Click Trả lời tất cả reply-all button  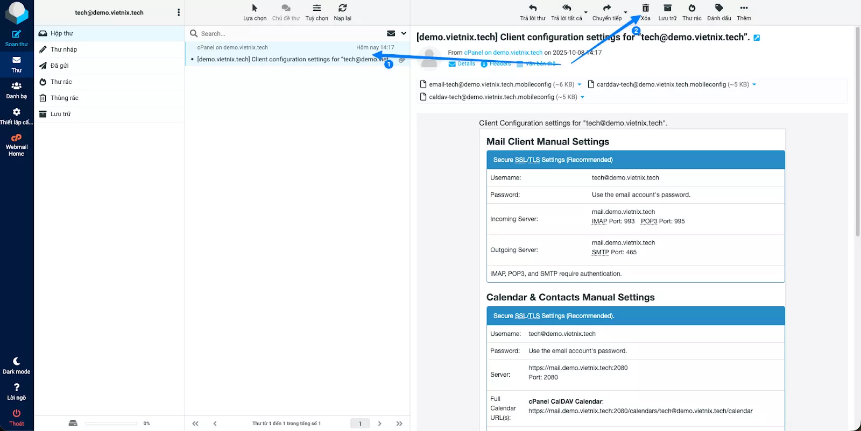tap(567, 12)
